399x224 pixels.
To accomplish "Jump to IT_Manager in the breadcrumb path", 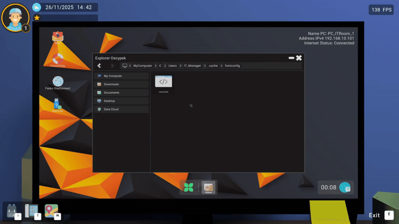I will [193, 66].
